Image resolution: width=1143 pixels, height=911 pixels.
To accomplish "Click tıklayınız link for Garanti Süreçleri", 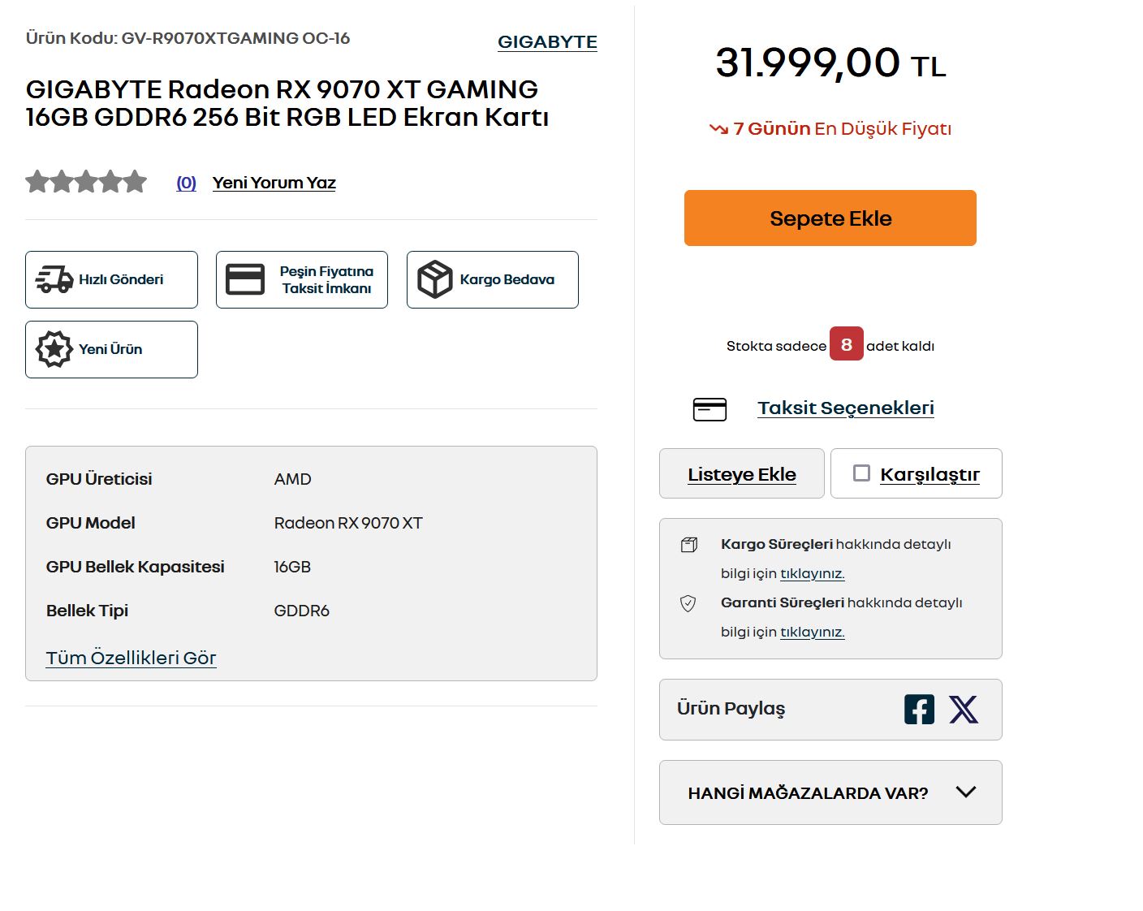I will pos(813,632).
